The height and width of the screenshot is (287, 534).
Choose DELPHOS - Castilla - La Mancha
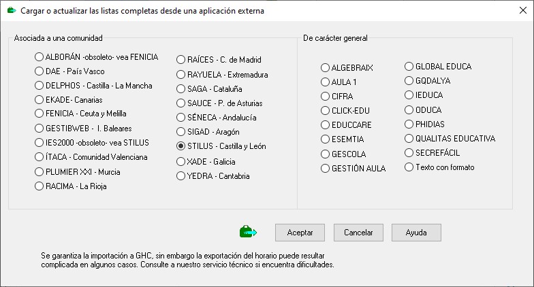tap(93, 86)
